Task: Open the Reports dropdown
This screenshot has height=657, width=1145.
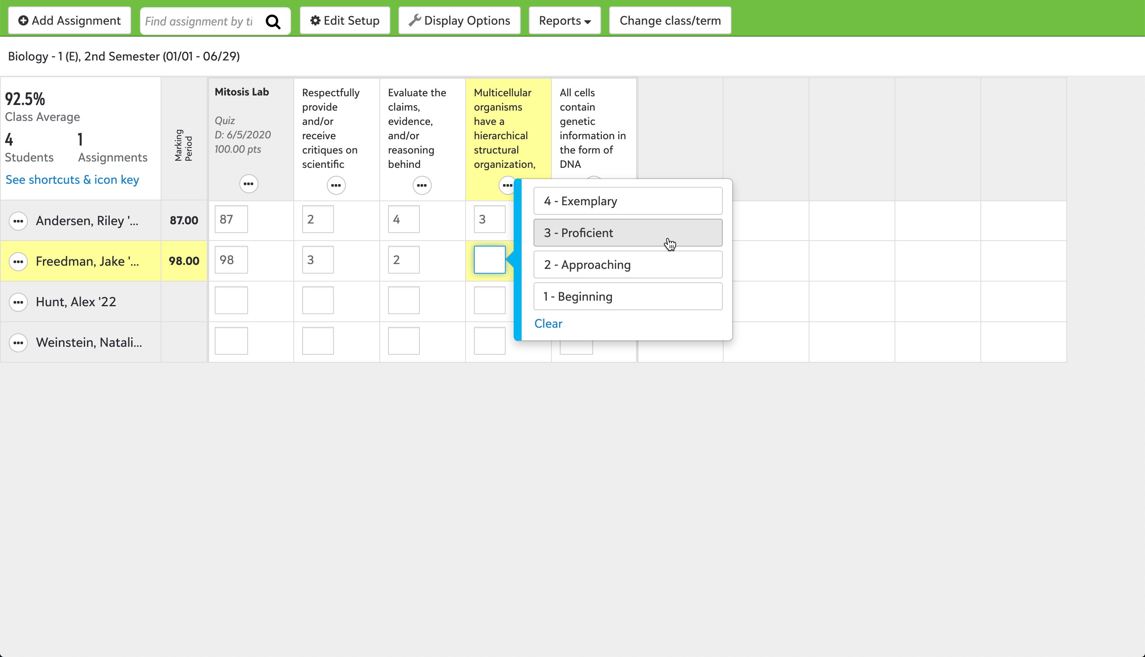Action: (564, 20)
